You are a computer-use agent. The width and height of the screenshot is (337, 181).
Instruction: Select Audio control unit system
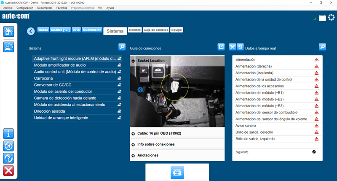tap(77, 72)
